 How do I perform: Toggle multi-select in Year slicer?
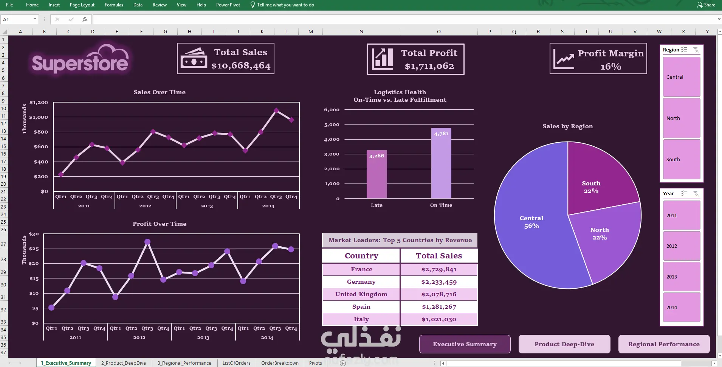point(684,193)
